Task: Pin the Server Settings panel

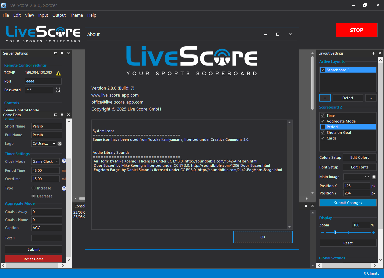Action: point(62,53)
